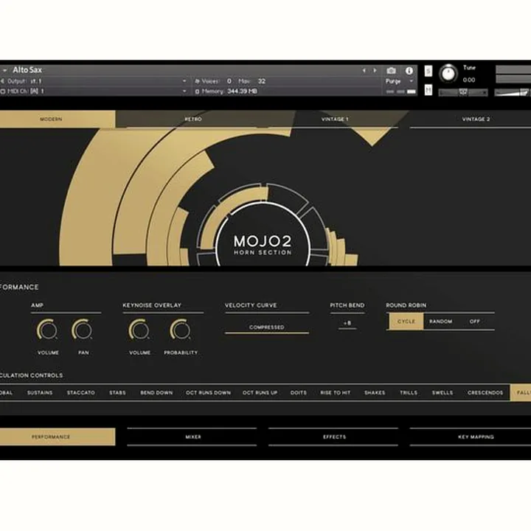This screenshot has width=531, height=531.
Task: Go to next instrument with right arrow
Action: [375, 71]
